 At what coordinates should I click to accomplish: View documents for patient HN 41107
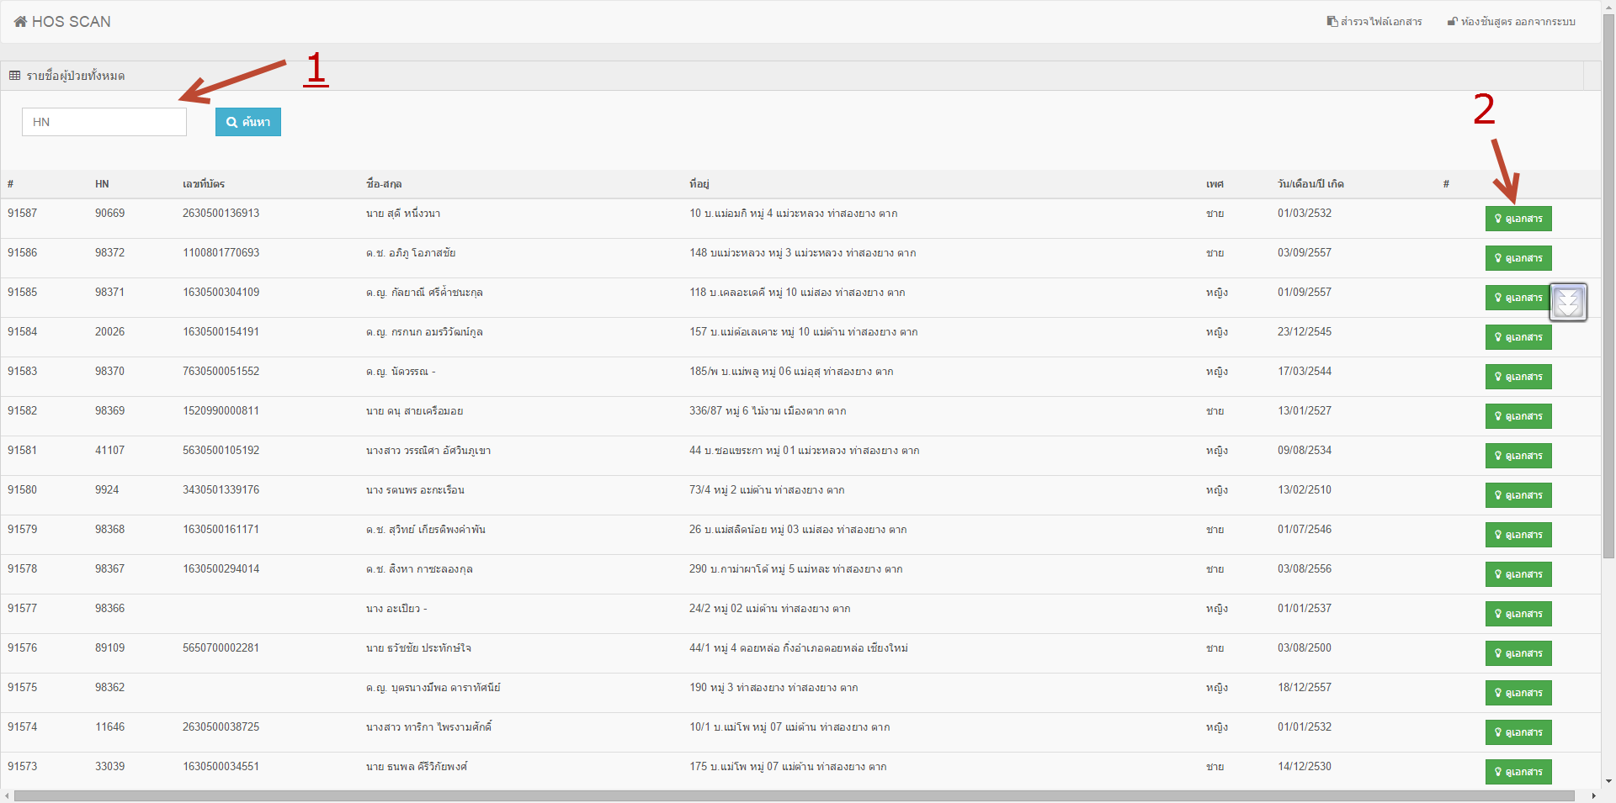(1518, 456)
